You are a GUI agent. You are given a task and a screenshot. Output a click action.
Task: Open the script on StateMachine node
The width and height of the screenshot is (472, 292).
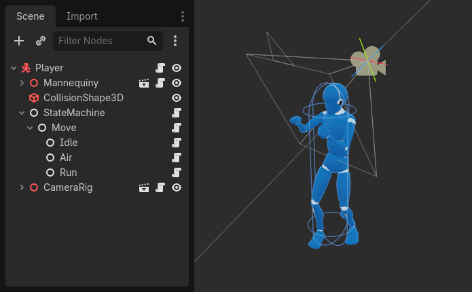(x=177, y=113)
